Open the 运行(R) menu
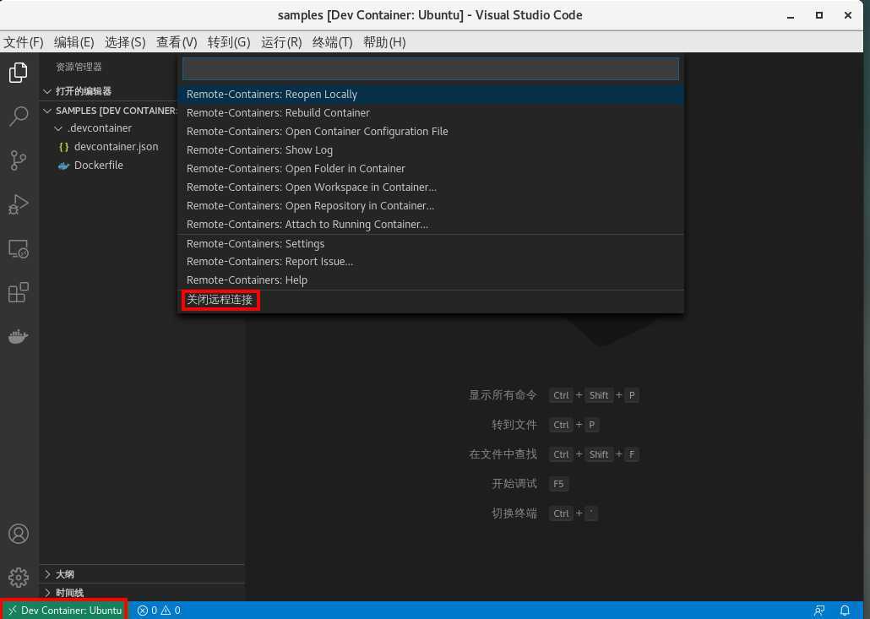870x619 pixels. pos(281,42)
